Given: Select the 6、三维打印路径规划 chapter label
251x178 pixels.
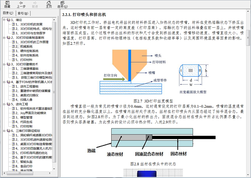Looking at the screenshot, I should 25,131.
